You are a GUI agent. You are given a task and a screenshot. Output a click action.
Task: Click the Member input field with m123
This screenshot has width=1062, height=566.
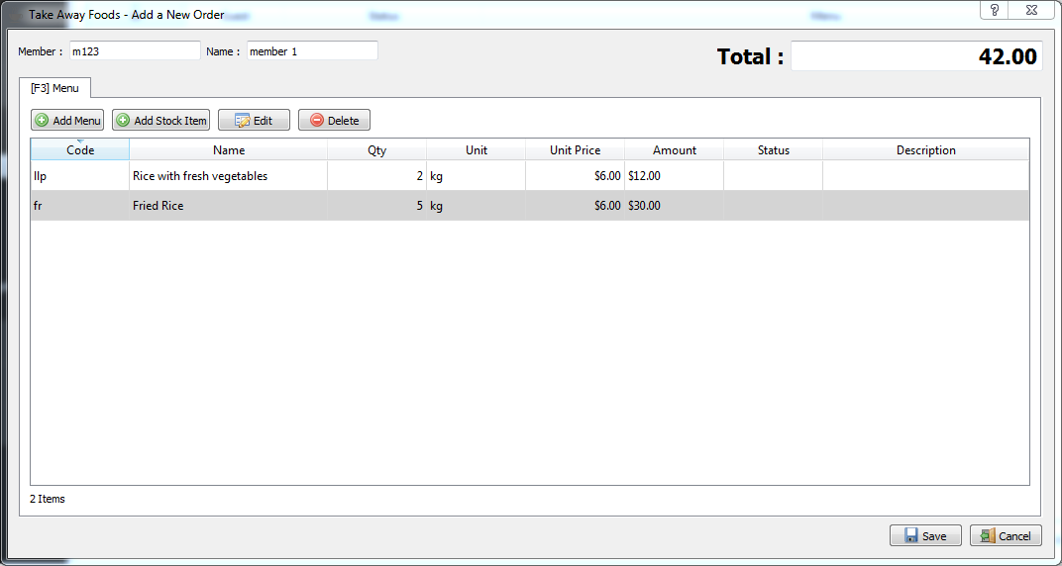tap(134, 51)
